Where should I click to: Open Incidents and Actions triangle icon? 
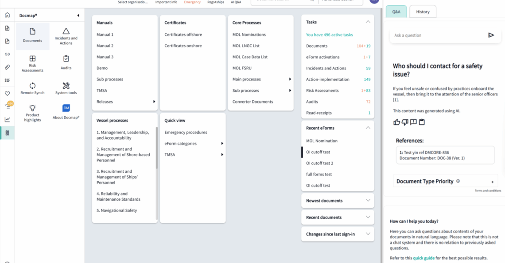(66, 31)
